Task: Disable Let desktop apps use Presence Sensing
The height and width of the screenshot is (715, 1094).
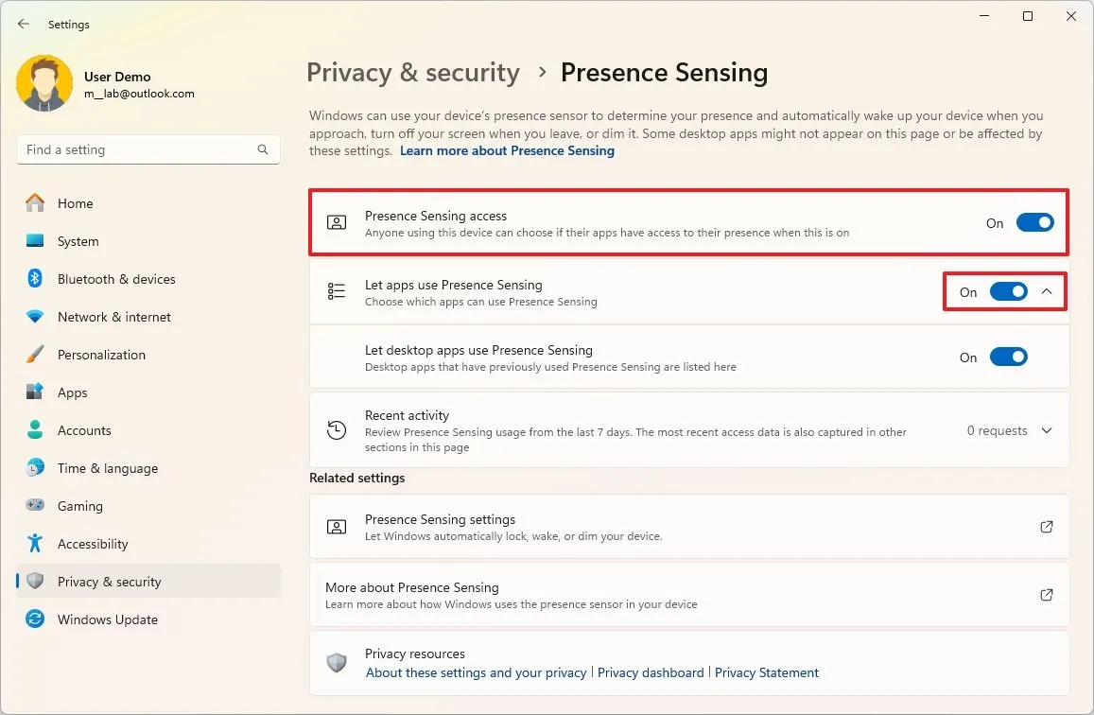Action: [x=1008, y=357]
